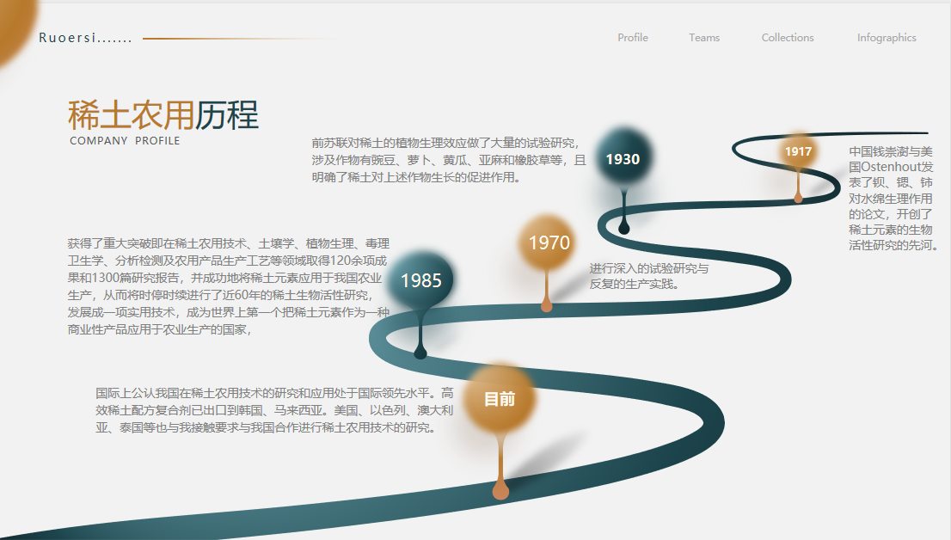Select the gradient line beside Ruoersi
This screenshot has height=540, width=951.
click(241, 39)
